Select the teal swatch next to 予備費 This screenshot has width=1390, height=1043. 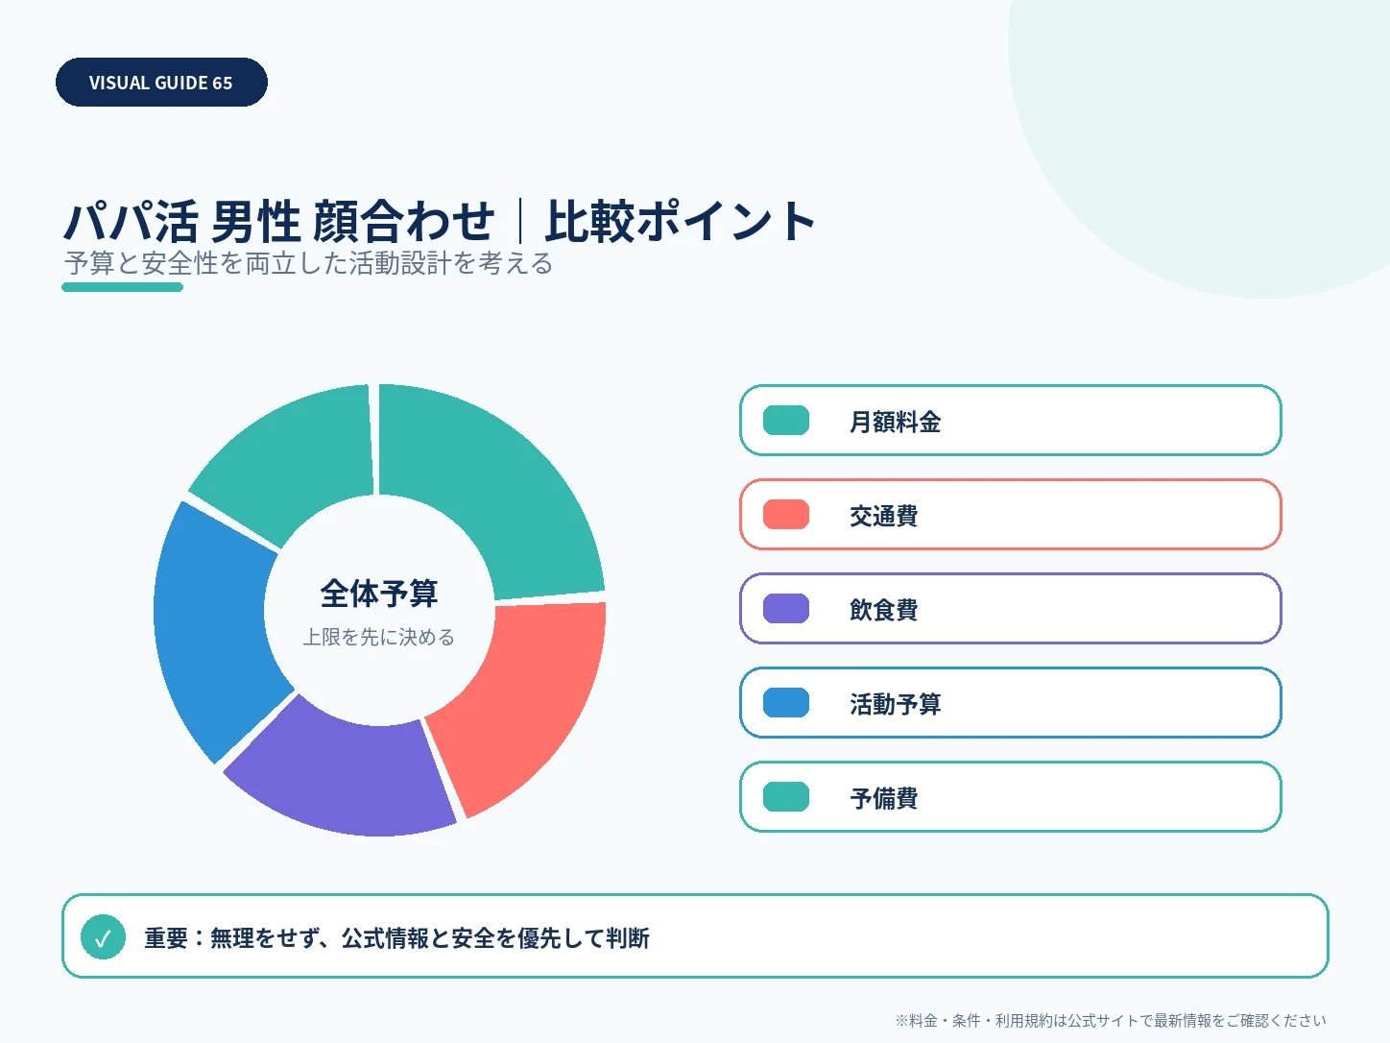(x=786, y=797)
